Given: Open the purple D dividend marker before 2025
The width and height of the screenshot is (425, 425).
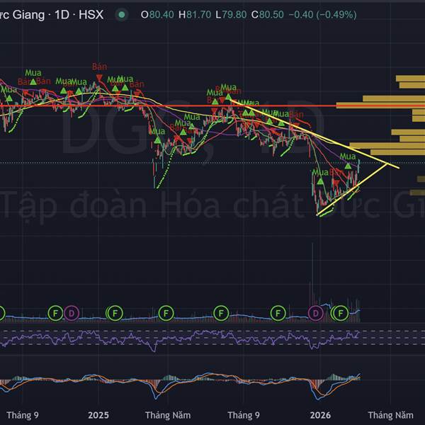Looking at the screenshot, I should 72,314.
